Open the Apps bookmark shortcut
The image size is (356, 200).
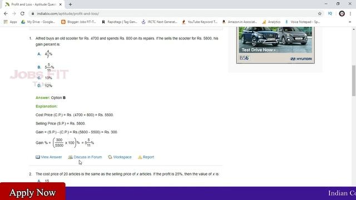coord(10,22)
